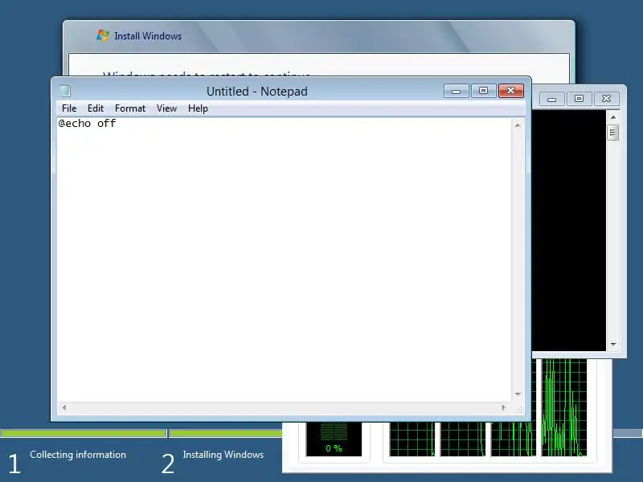Click the Notepad horizontal scroll left arrow

pos(64,407)
